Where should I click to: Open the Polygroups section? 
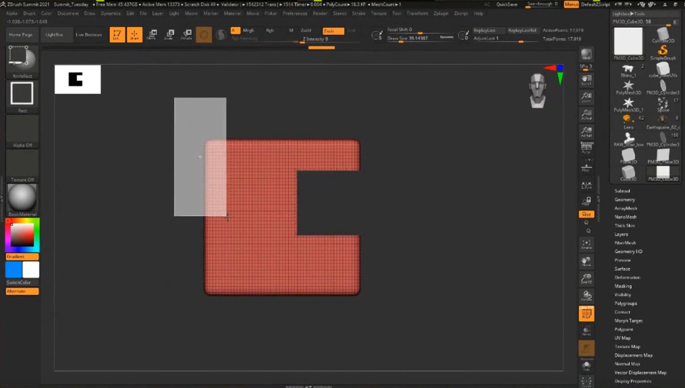coord(626,304)
